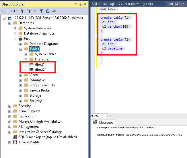This screenshot has width=187, height=158.
Task: Collapse the Tables node
Action: click(21, 49)
